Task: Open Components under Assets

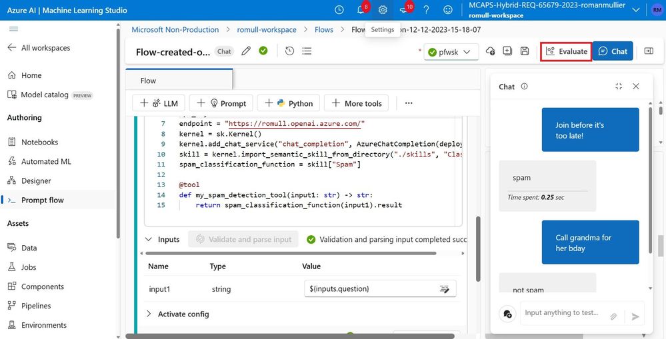Action: (36, 286)
